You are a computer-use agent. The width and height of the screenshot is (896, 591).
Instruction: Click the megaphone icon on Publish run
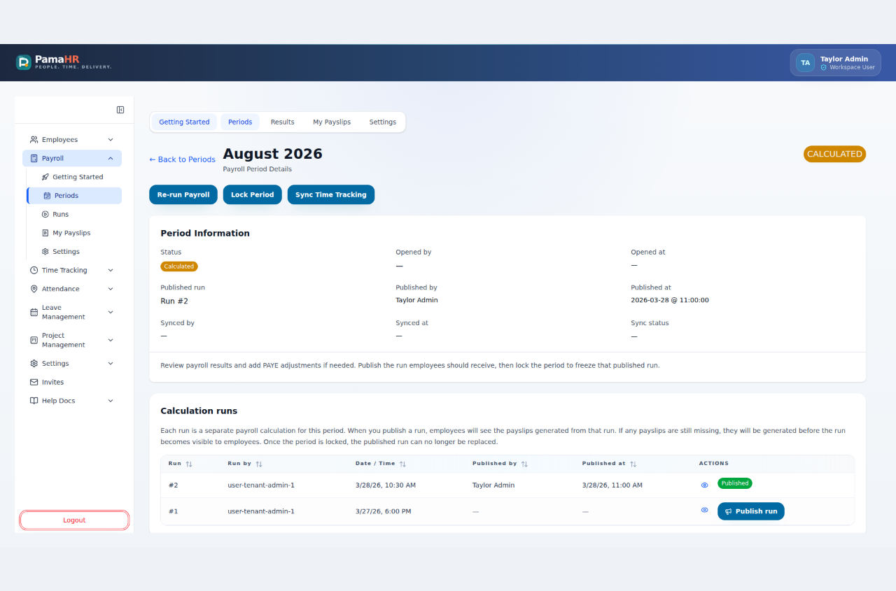729,511
